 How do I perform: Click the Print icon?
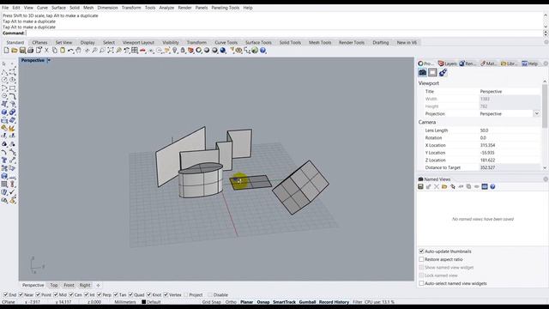31,51
